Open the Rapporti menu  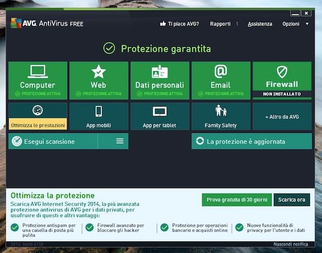(x=220, y=24)
